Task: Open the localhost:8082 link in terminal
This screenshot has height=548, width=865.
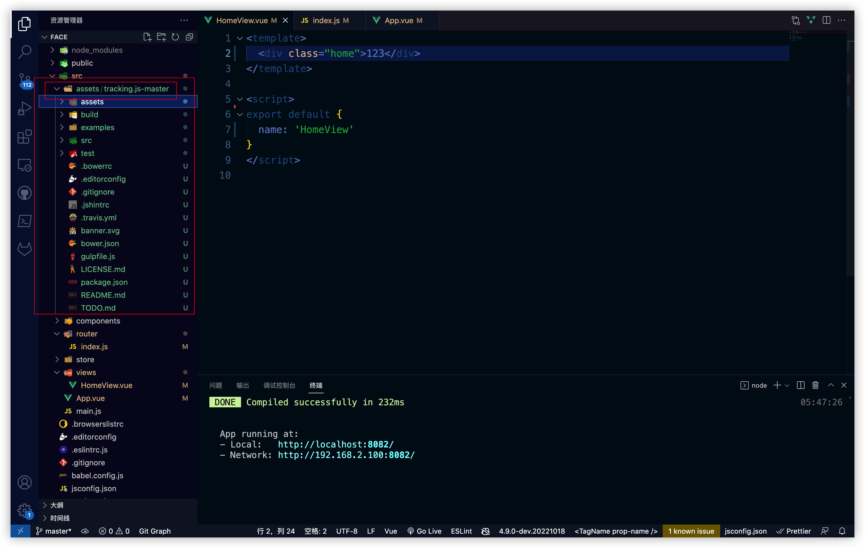Action: 335,444
